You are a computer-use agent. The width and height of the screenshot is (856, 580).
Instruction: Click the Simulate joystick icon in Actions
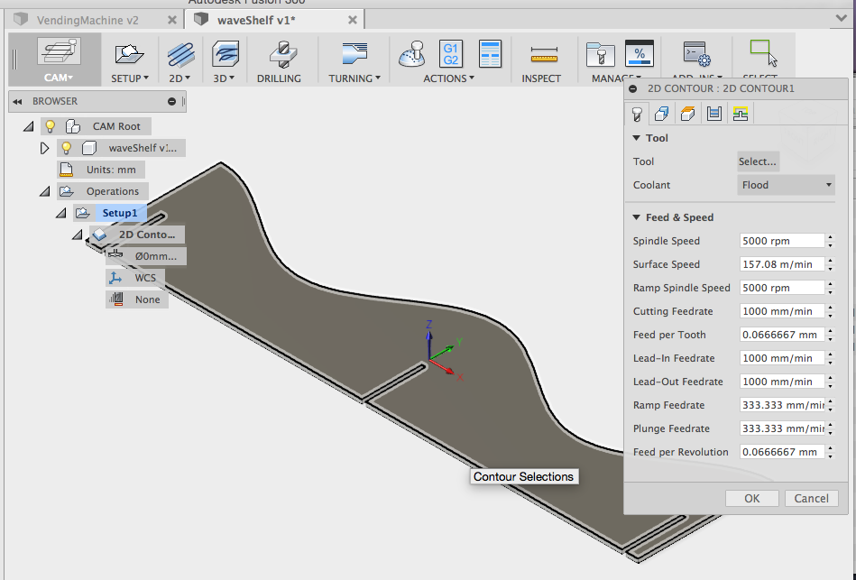[x=411, y=54]
